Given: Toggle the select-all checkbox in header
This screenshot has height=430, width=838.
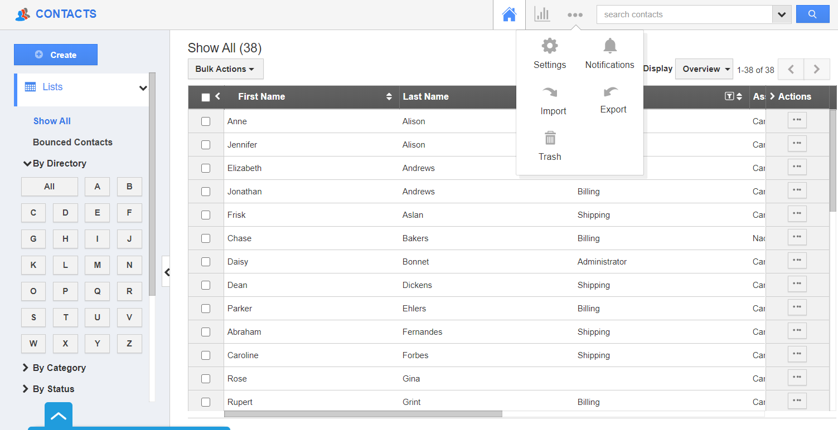Looking at the screenshot, I should [206, 97].
